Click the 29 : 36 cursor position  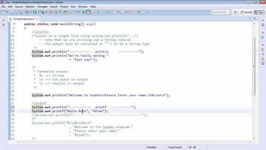click(192, 147)
